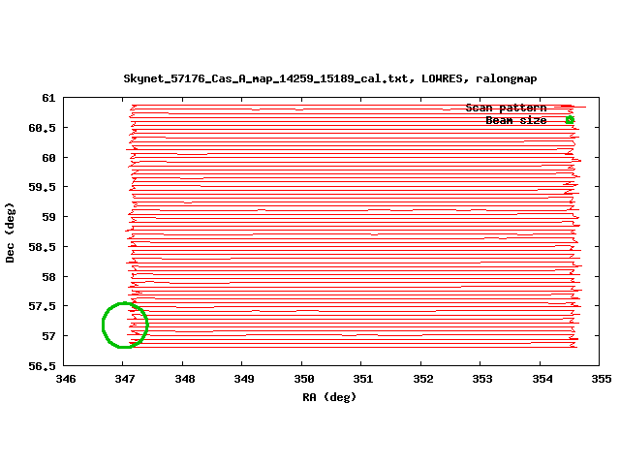The height and width of the screenshot is (465, 620).
Task: Click the green beam size legend marker
Action: tap(570, 120)
